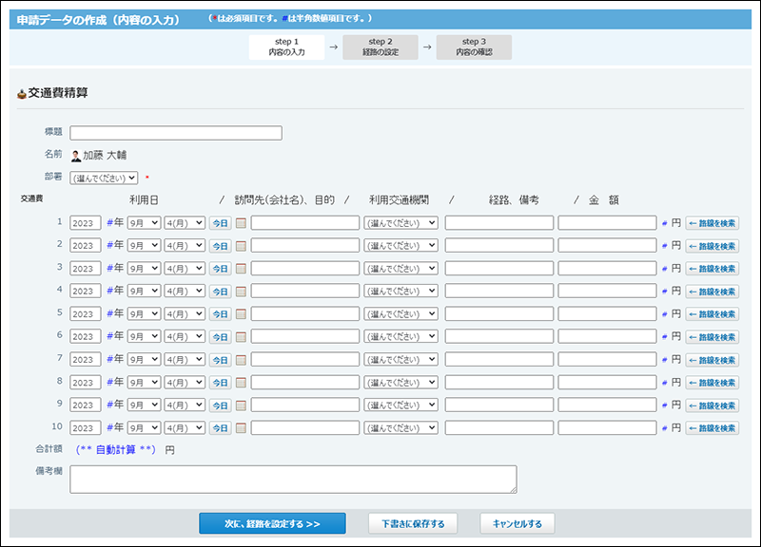Focus the 経路、備考 field in row 2
The height and width of the screenshot is (547, 761).
coord(499,246)
